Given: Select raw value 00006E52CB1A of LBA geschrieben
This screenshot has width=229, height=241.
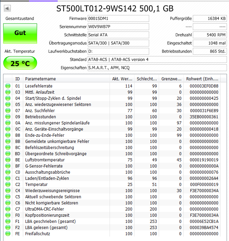Looking at the screenshot, I should (x=204, y=221).
